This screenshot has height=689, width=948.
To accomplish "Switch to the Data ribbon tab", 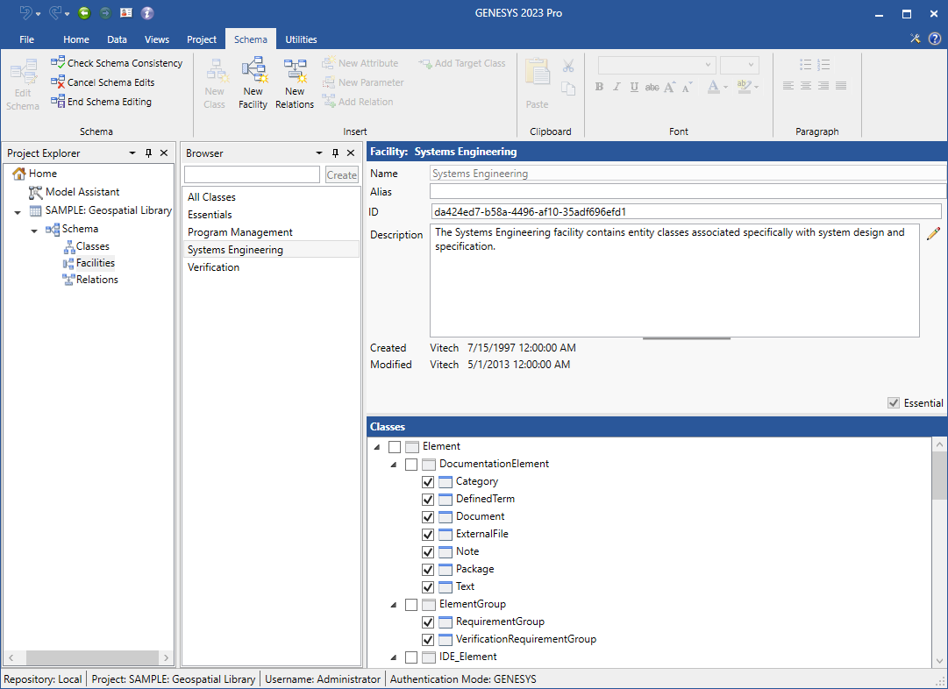I will [117, 39].
